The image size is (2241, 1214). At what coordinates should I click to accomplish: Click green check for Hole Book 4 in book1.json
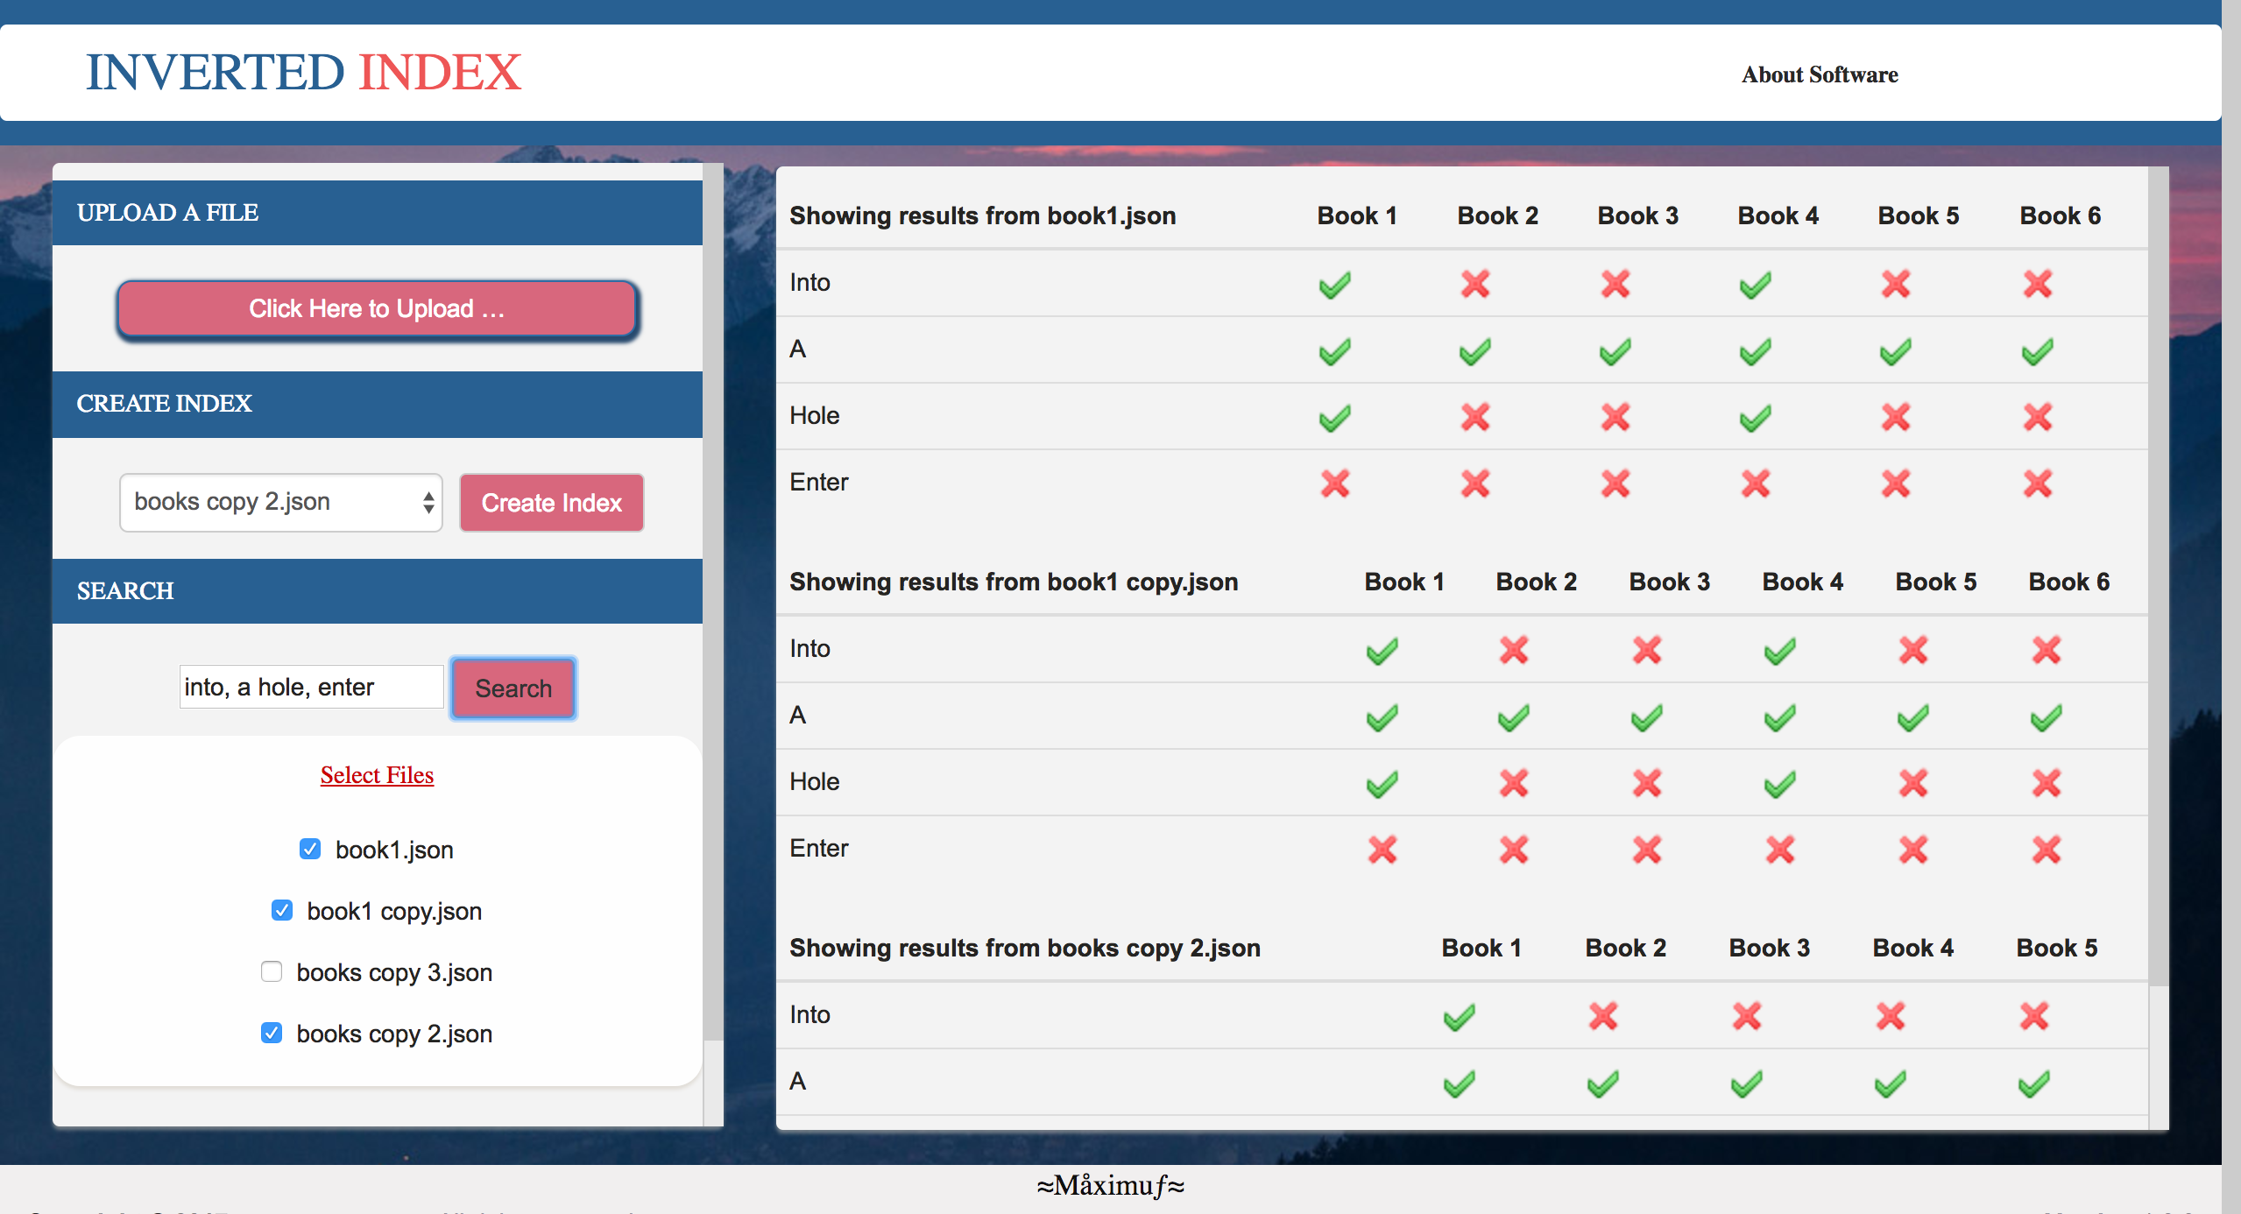coord(1755,418)
